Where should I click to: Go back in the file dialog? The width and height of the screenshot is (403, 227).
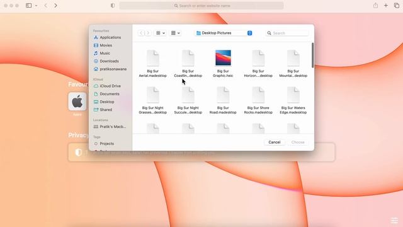141,33
